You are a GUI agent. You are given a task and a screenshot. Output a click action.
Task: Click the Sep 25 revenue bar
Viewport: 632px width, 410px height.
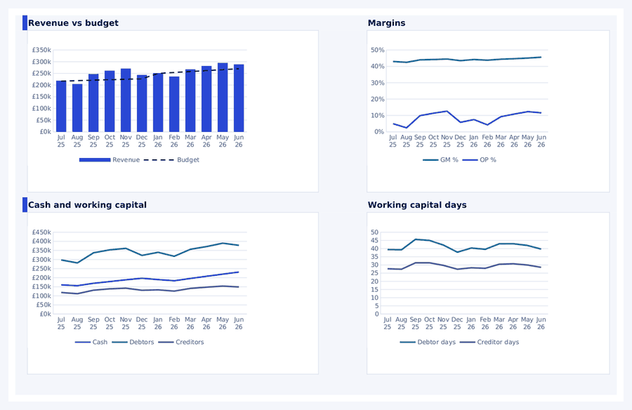pyautogui.click(x=93, y=102)
